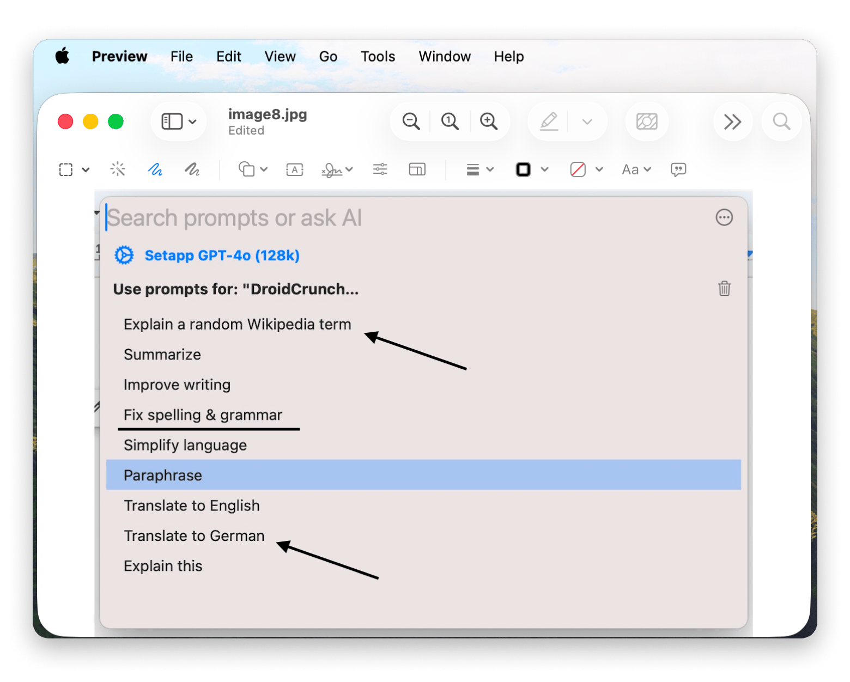Viewport: 850px width, 682px height.
Task: Select Setapp GPT-4o (128k) model link
Action: 222,255
